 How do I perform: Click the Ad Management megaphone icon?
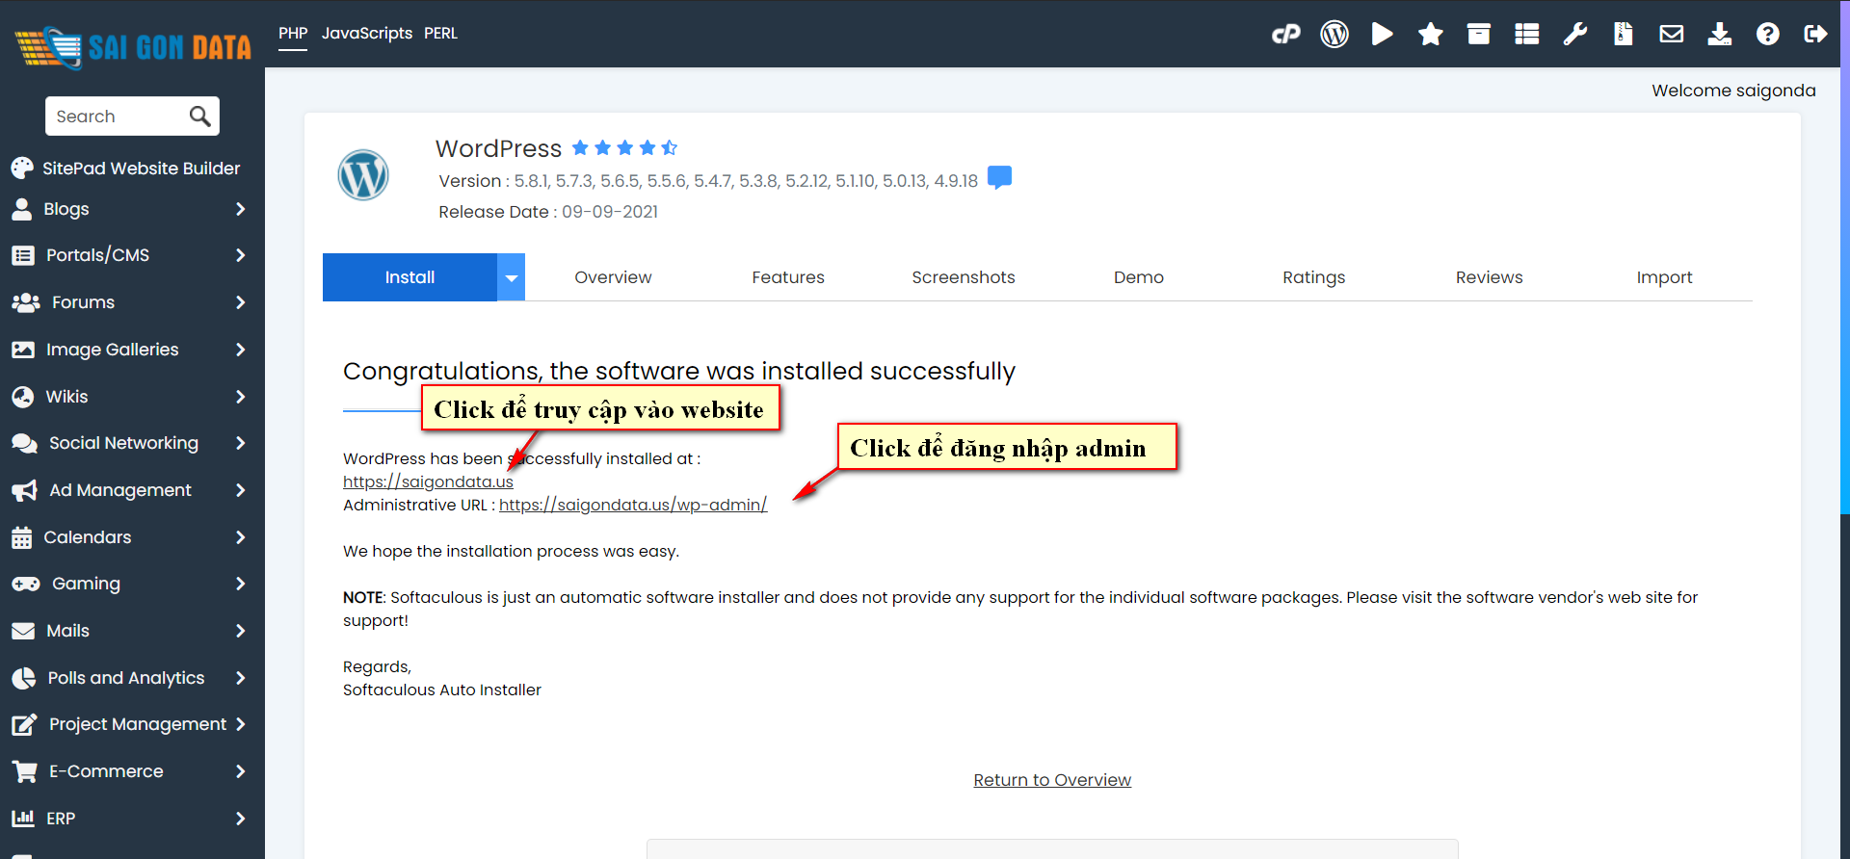24,490
